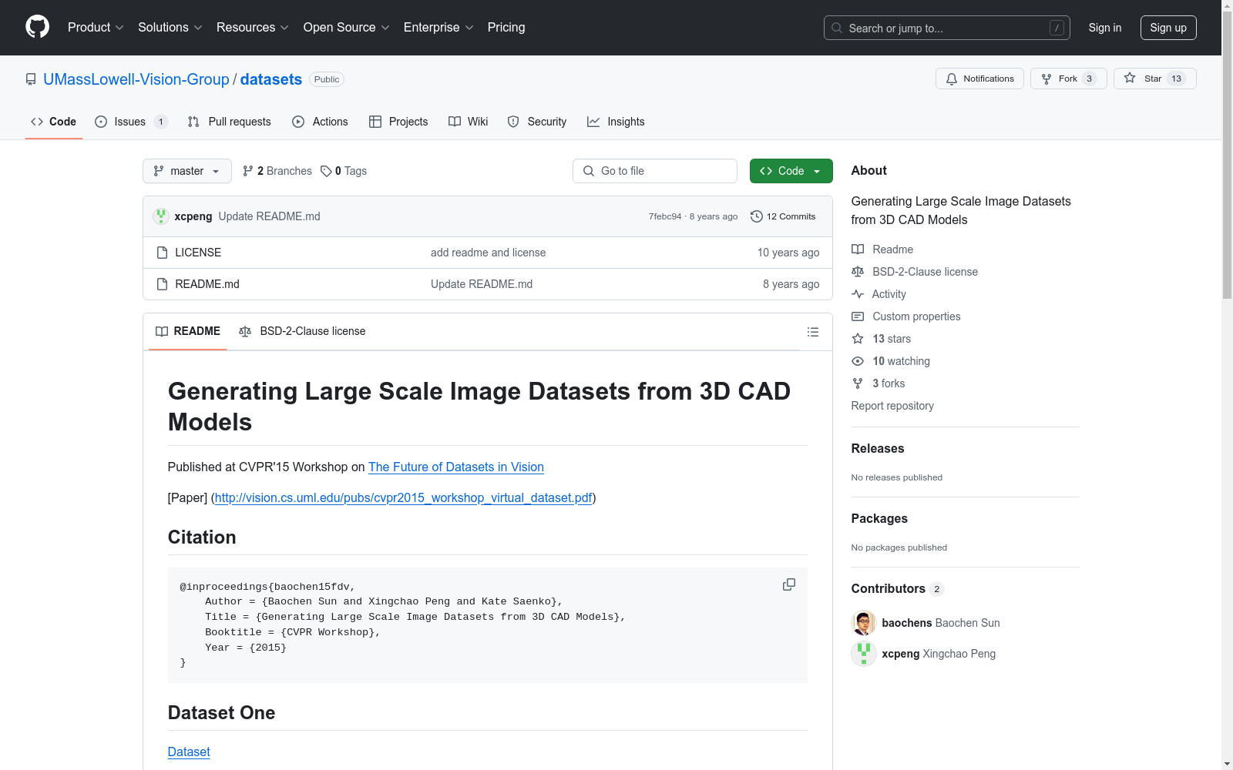Open the Dataset link under Dataset One
The width and height of the screenshot is (1233, 770).
pos(189,752)
